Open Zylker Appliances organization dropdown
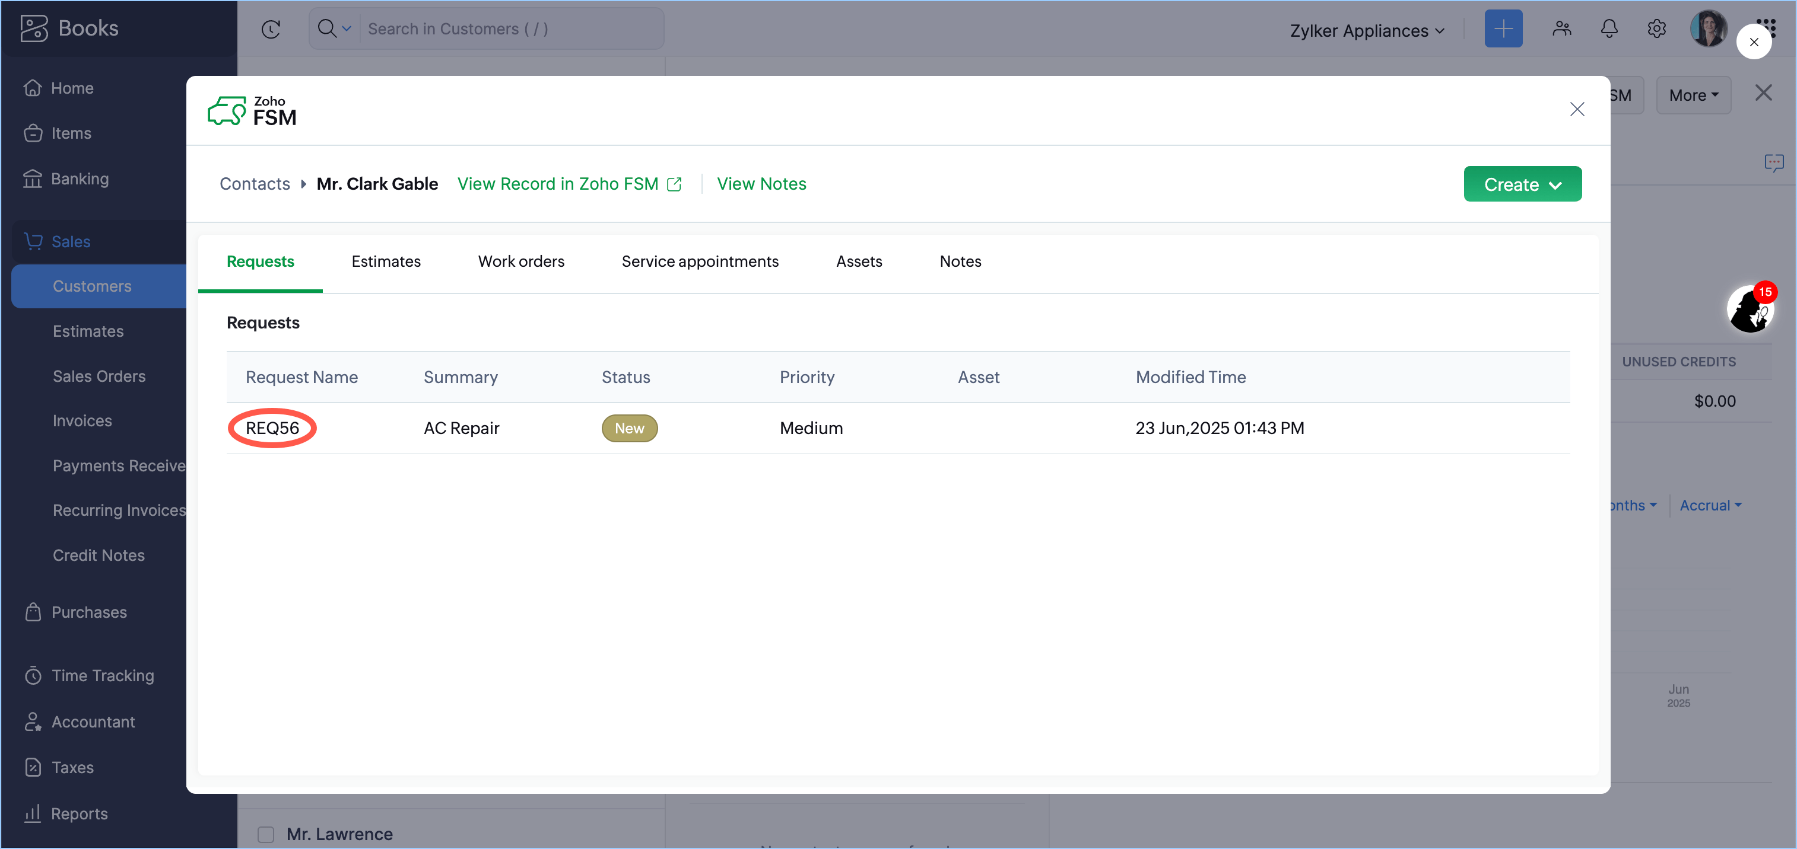The height and width of the screenshot is (849, 1797). click(1367, 31)
